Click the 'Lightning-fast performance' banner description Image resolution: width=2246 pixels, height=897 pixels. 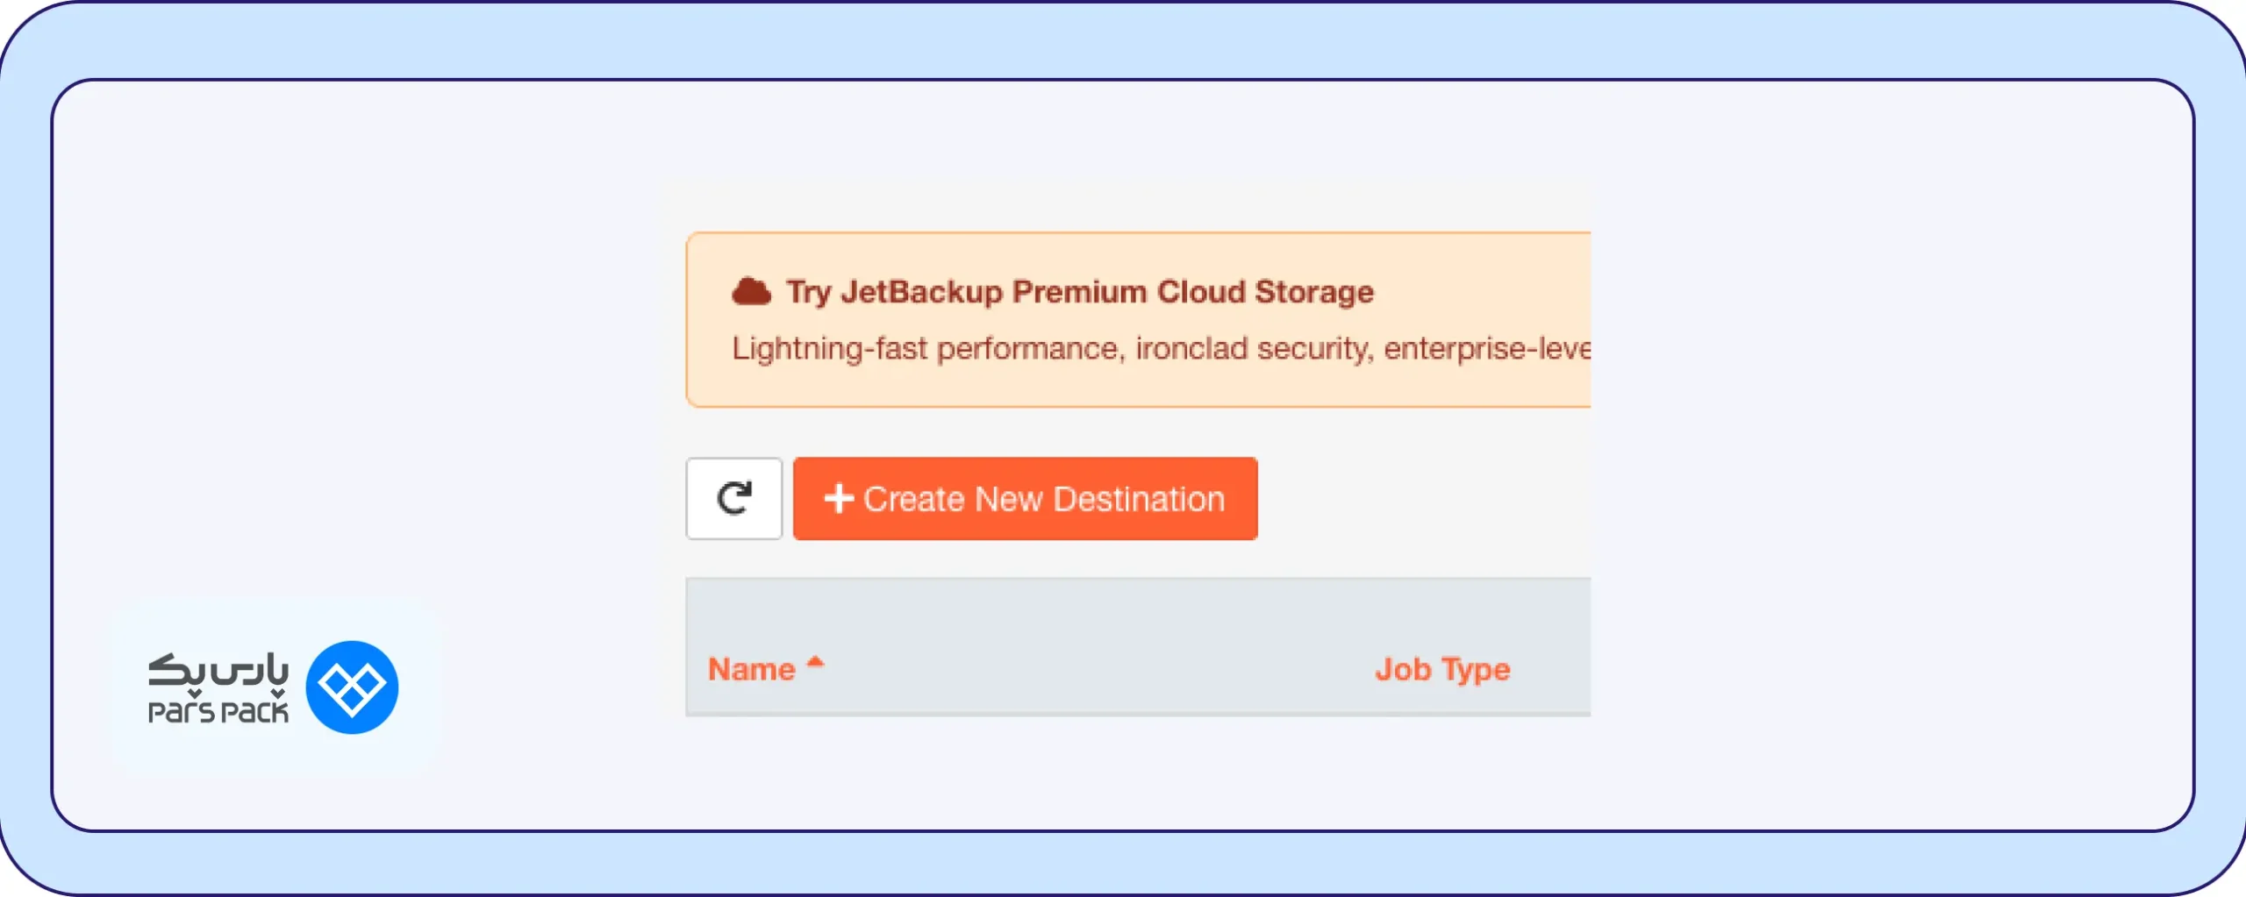point(1162,349)
